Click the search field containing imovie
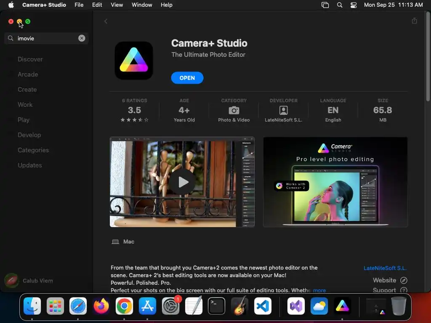Screen dimensions: 431x323 (46, 38)
